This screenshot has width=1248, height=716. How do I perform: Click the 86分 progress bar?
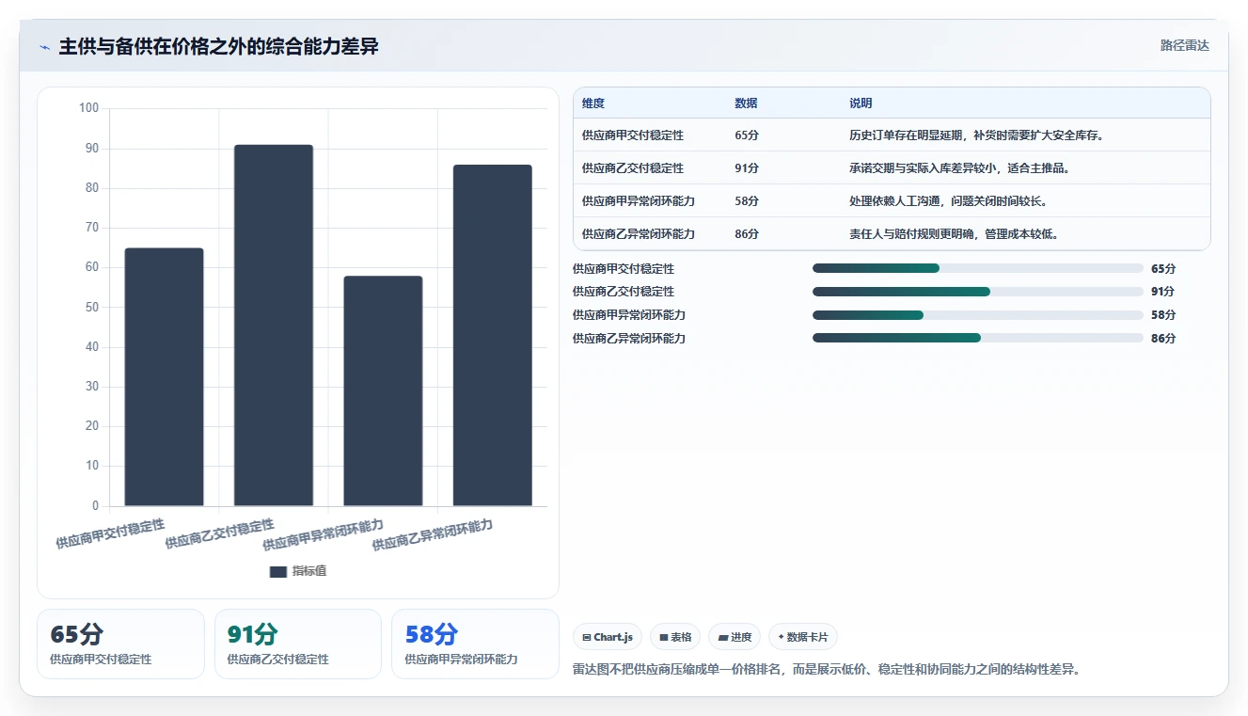click(x=978, y=338)
